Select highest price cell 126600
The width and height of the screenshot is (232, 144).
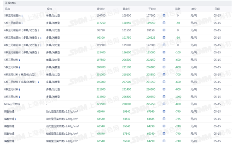126,52
